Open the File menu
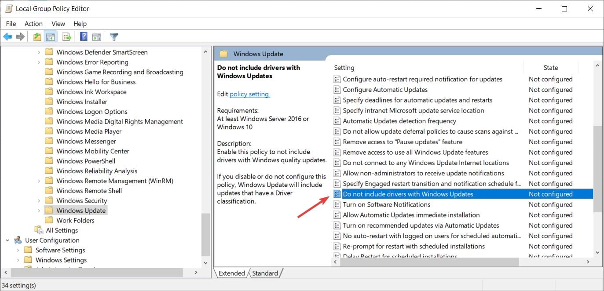This screenshot has width=604, height=291. click(x=11, y=24)
